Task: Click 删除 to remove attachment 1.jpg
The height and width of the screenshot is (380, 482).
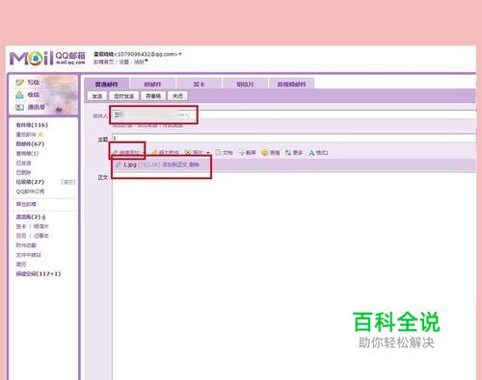Action: click(194, 165)
